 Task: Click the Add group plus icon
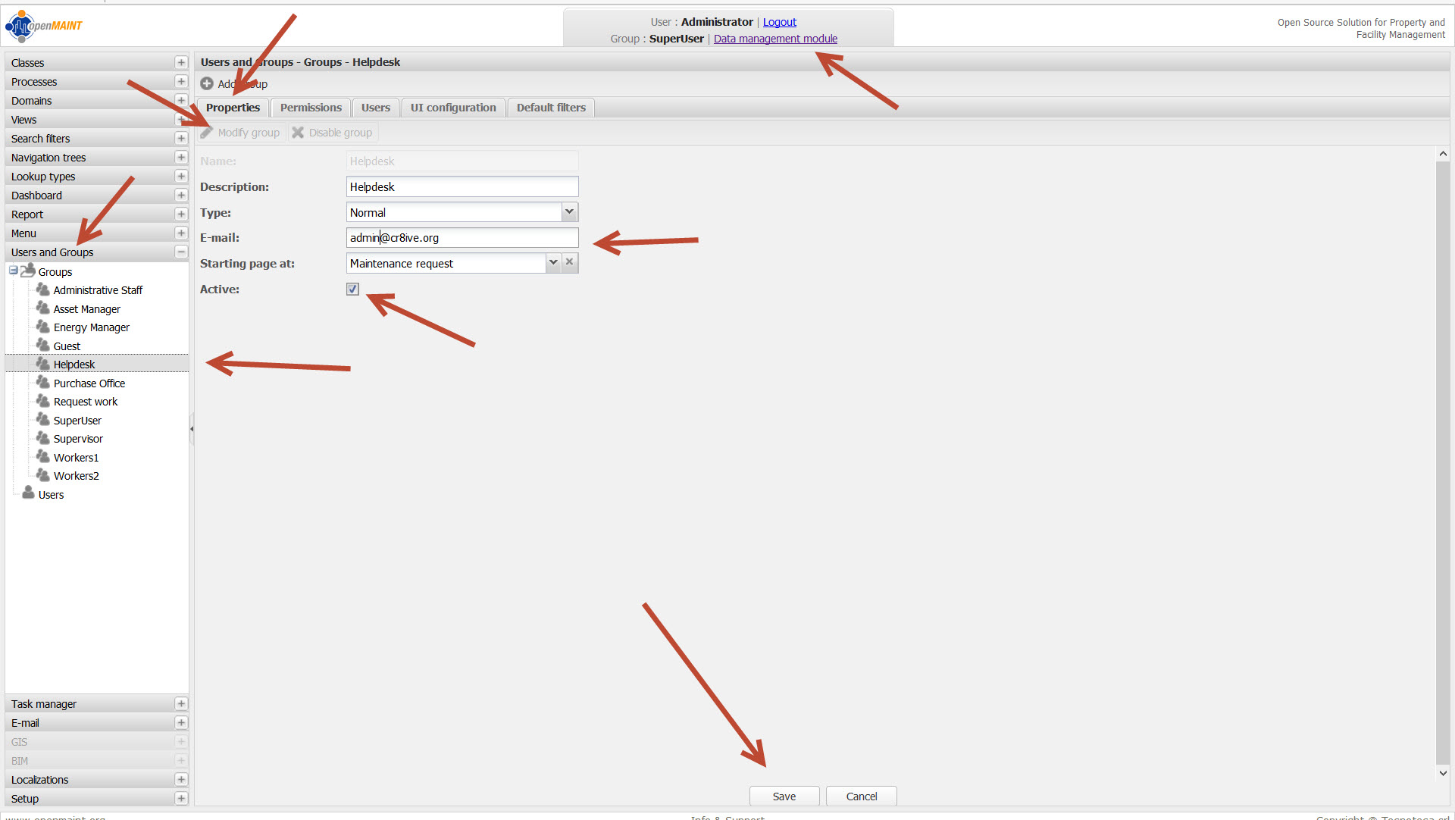(207, 83)
